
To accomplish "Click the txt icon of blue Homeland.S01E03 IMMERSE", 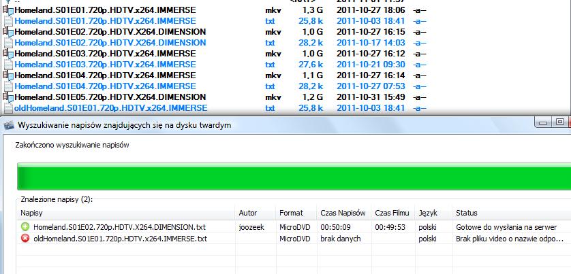I will coord(7,65).
